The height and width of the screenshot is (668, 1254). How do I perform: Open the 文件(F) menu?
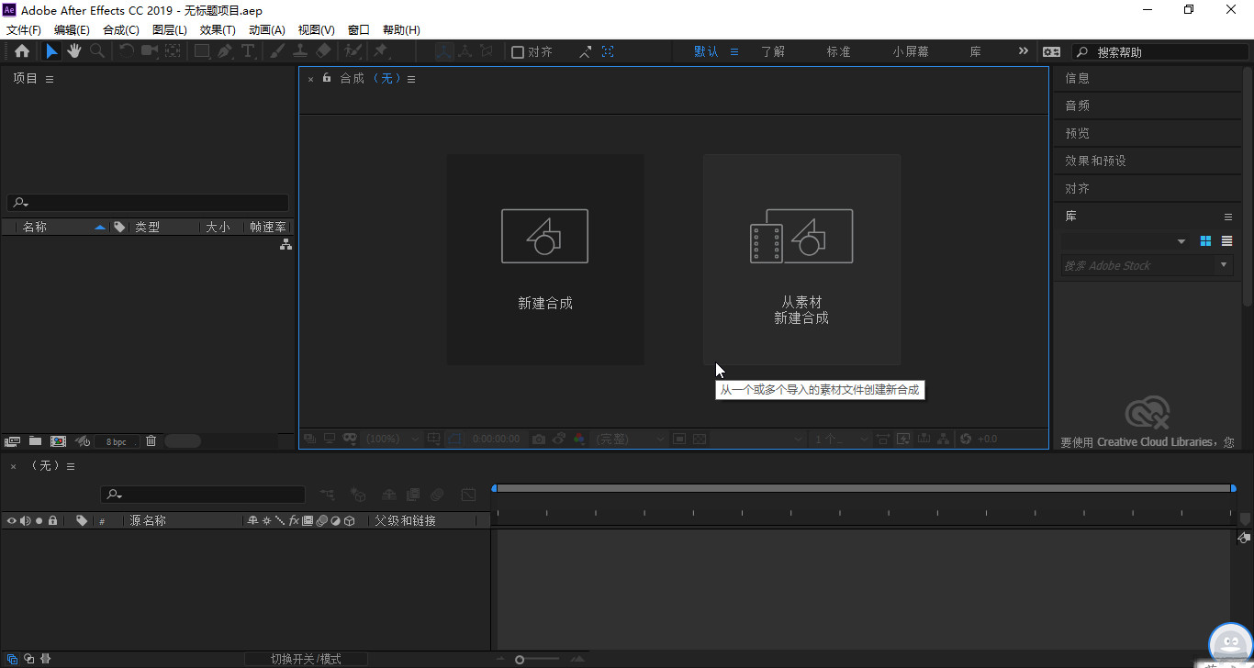tap(24, 30)
